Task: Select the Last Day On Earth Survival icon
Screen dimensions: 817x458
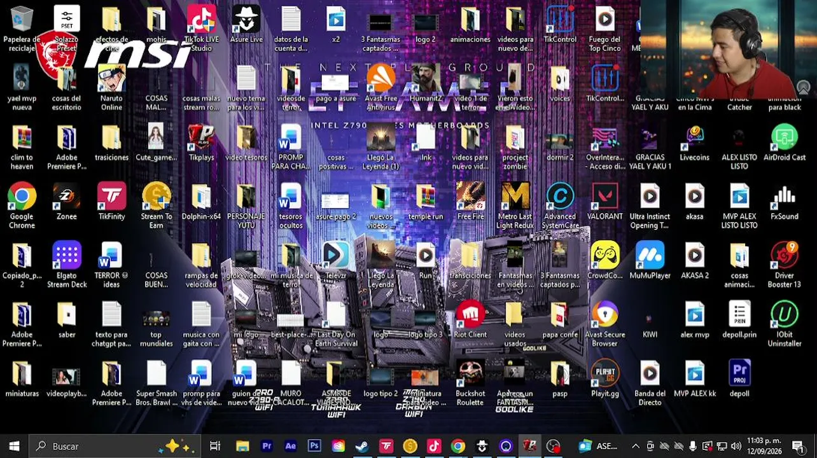Action: 335,324
